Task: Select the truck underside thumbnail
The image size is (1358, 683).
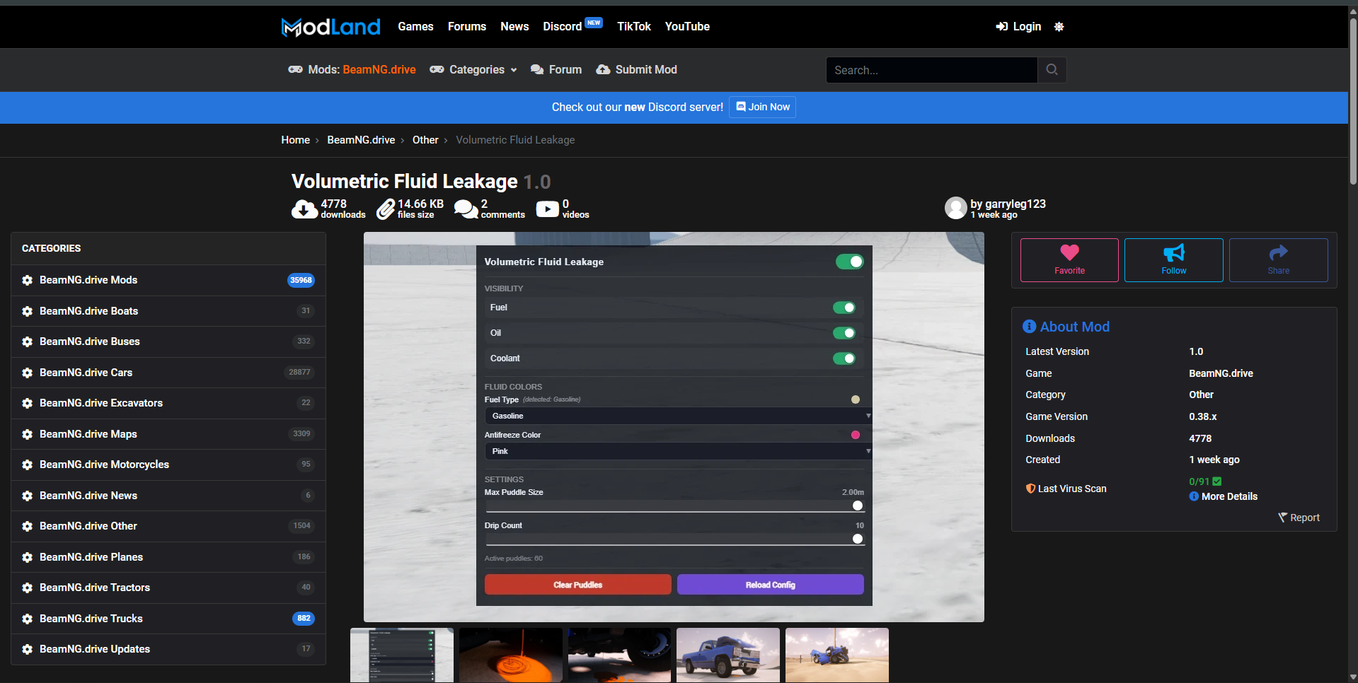Action: point(619,655)
